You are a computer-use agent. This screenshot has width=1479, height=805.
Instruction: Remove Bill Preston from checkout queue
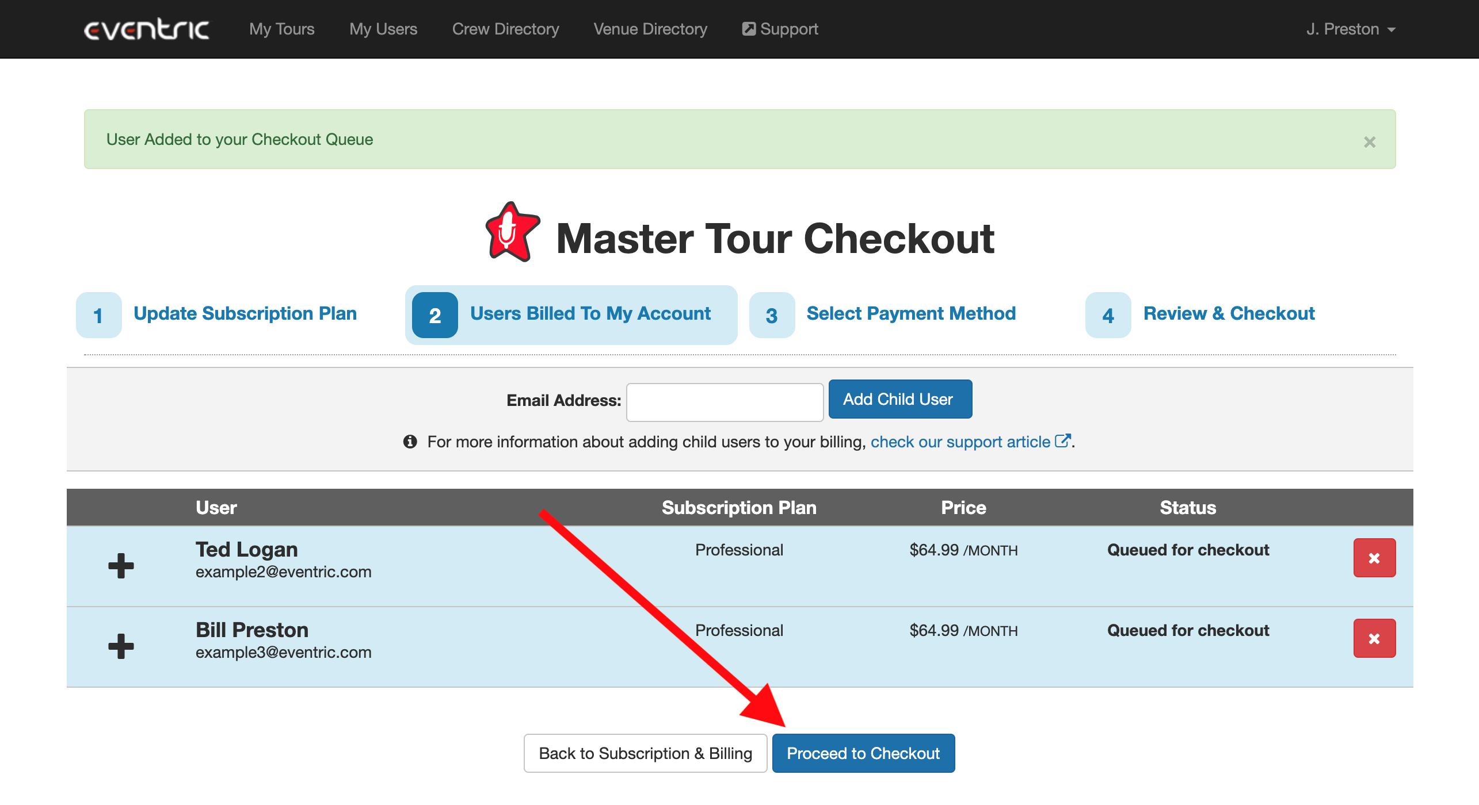[x=1374, y=638]
